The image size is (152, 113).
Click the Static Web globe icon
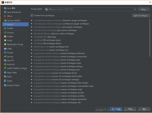pos(5,73)
